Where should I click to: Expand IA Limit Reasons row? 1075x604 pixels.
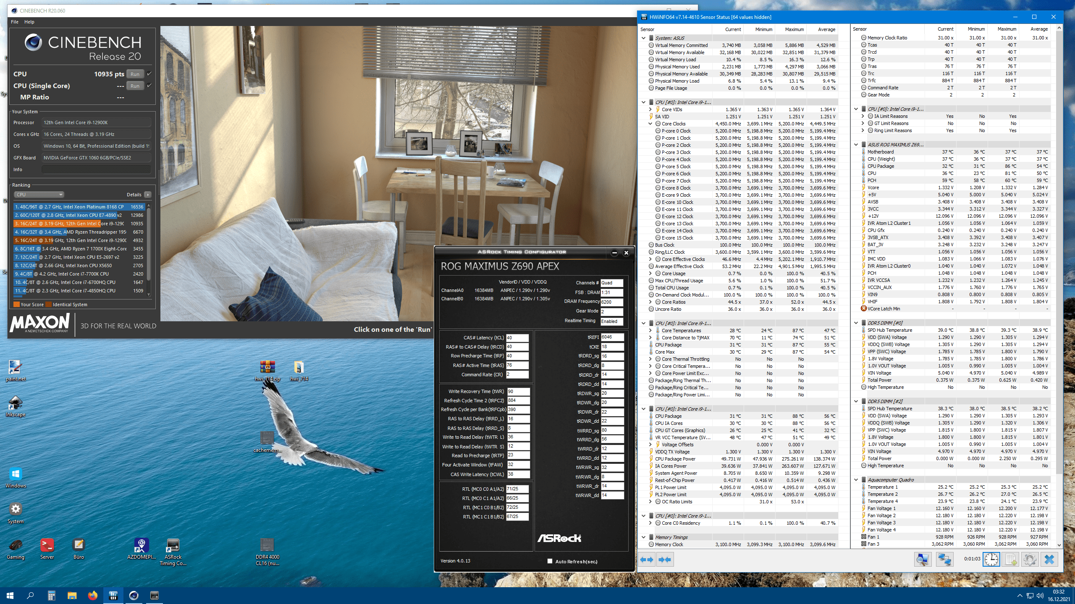point(863,116)
